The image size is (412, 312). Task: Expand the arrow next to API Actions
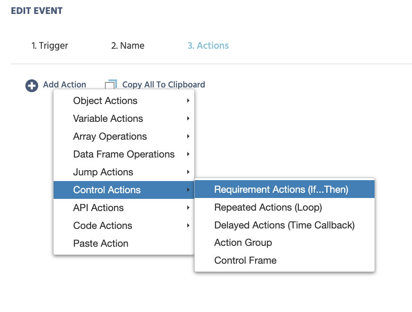tap(188, 208)
